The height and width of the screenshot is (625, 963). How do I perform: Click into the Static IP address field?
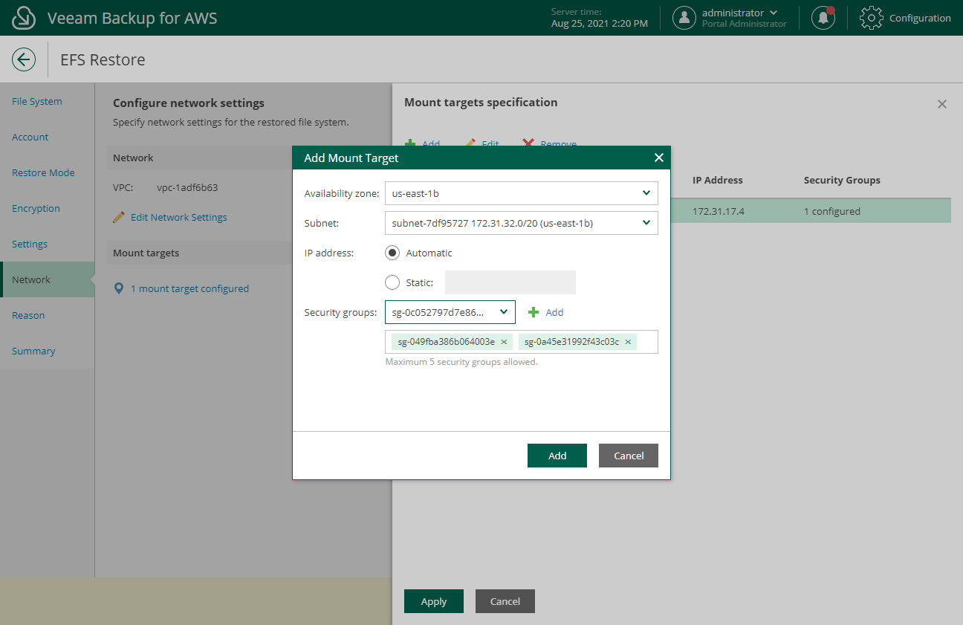510,282
